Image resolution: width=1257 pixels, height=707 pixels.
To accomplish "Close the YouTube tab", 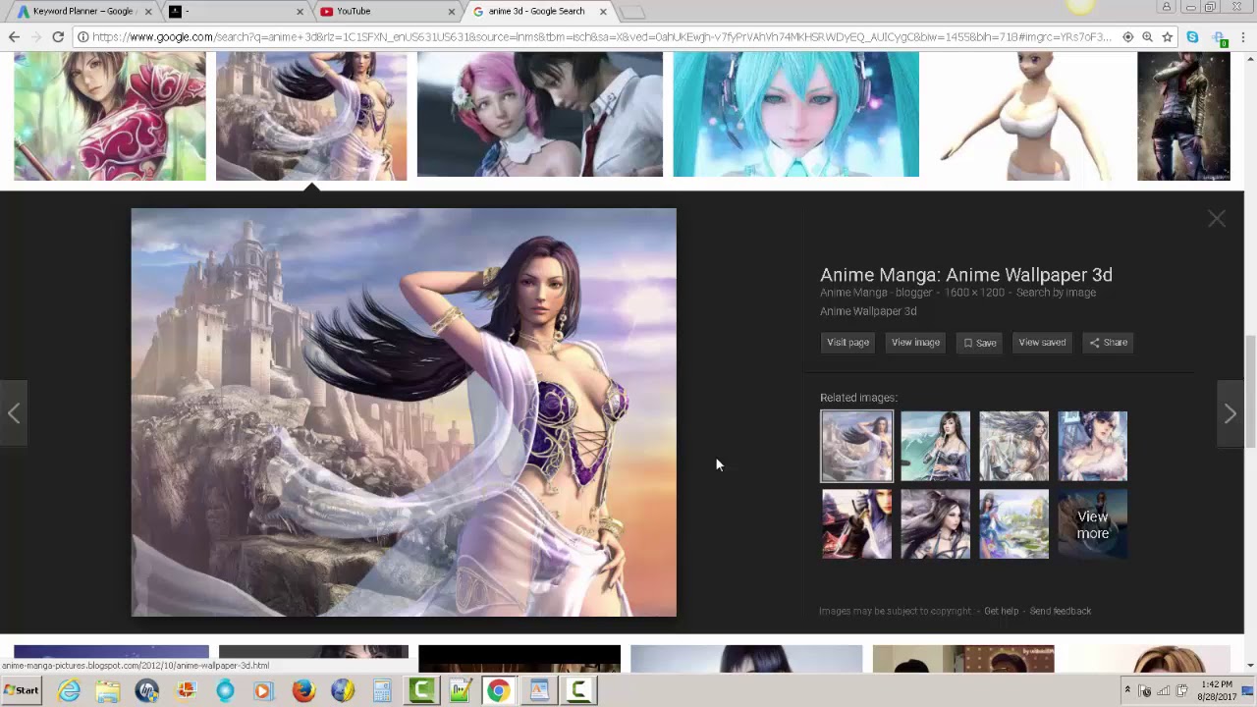I will (x=452, y=12).
